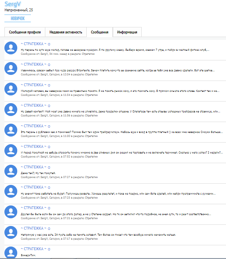Click message 'Даже так?) Ну так покупай.'
Viewport: 226px width, 259px height.
pos(38,173)
